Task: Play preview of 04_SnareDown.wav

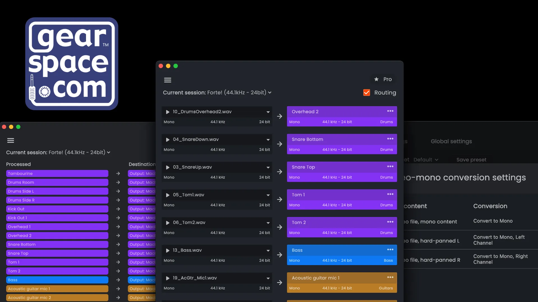Action: coord(168,140)
